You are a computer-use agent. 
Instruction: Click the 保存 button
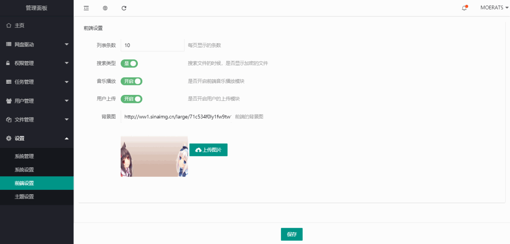coord(292,234)
